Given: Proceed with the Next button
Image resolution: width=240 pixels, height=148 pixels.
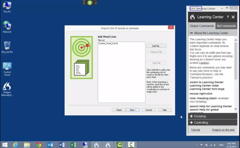Looking at the screenshot, I should [133, 110].
